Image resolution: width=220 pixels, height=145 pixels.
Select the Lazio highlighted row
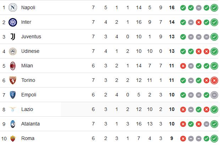click(x=110, y=109)
